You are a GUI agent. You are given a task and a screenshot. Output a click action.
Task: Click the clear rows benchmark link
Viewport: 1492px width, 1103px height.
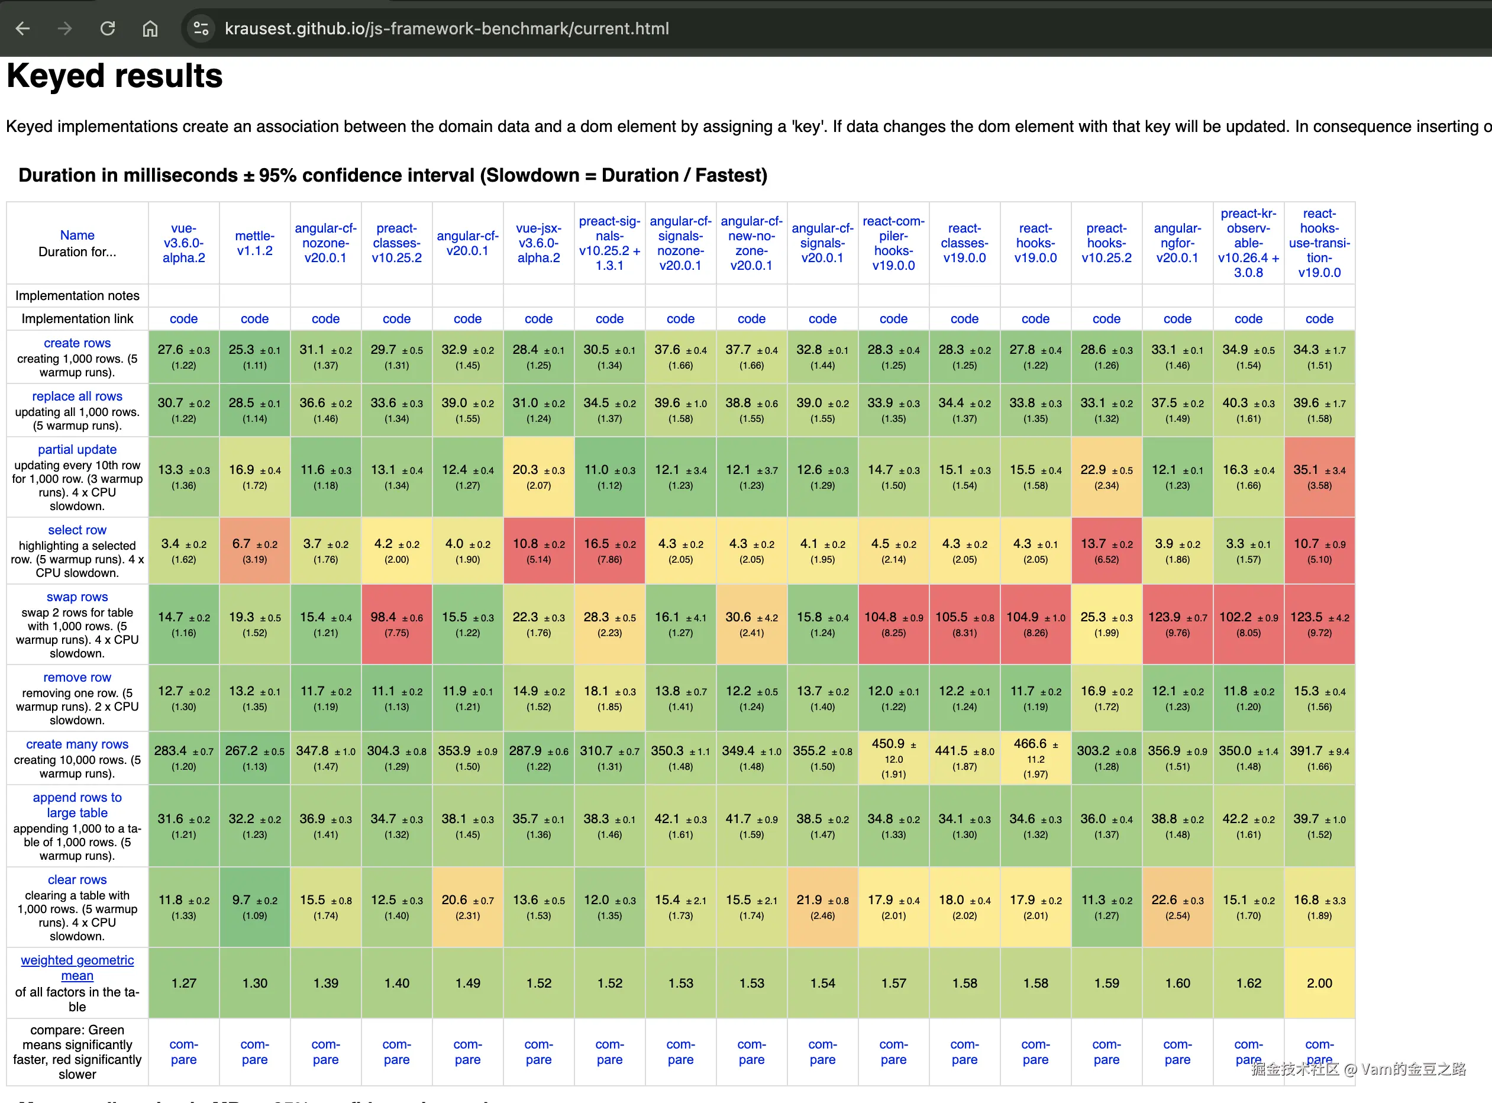77,879
